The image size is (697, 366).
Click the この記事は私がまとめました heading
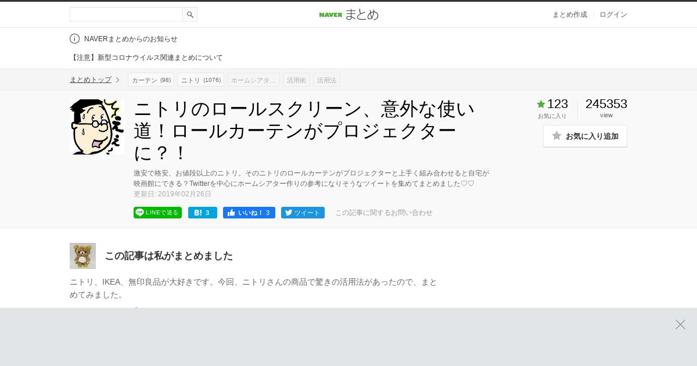(168, 256)
